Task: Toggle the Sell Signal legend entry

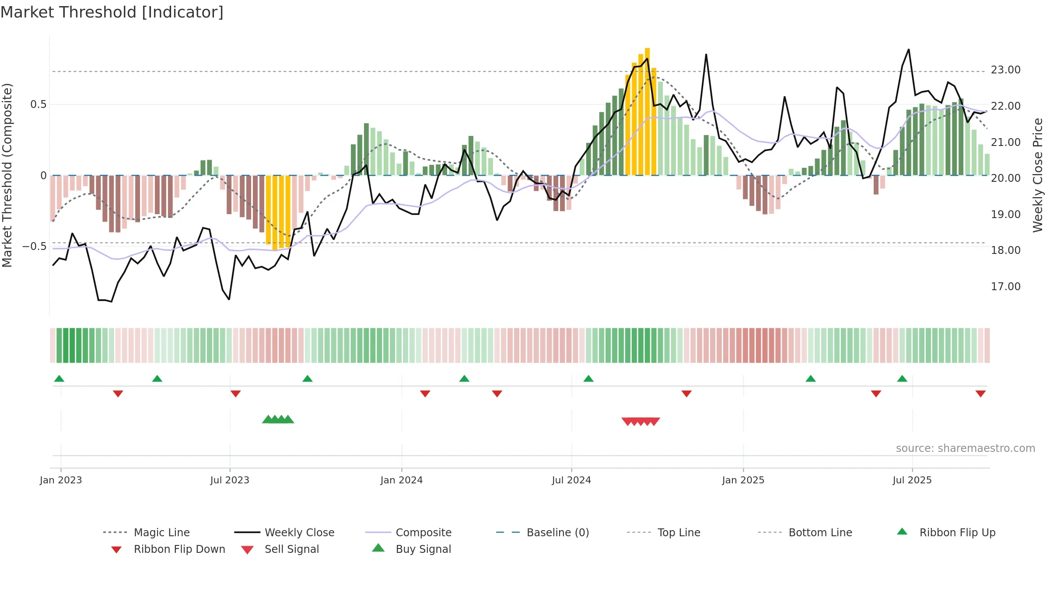Action: pyautogui.click(x=280, y=549)
